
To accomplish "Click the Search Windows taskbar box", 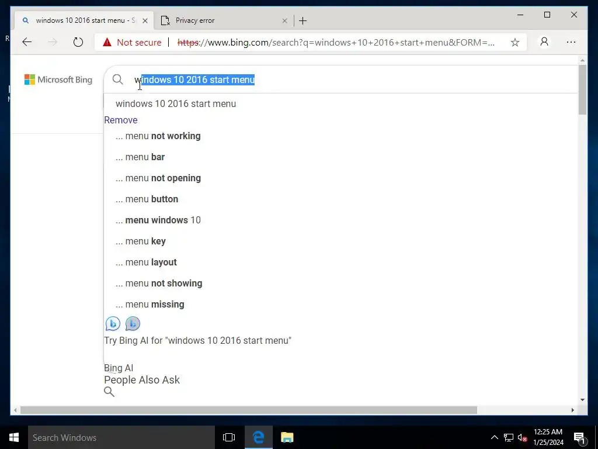I will pyautogui.click(x=121, y=437).
